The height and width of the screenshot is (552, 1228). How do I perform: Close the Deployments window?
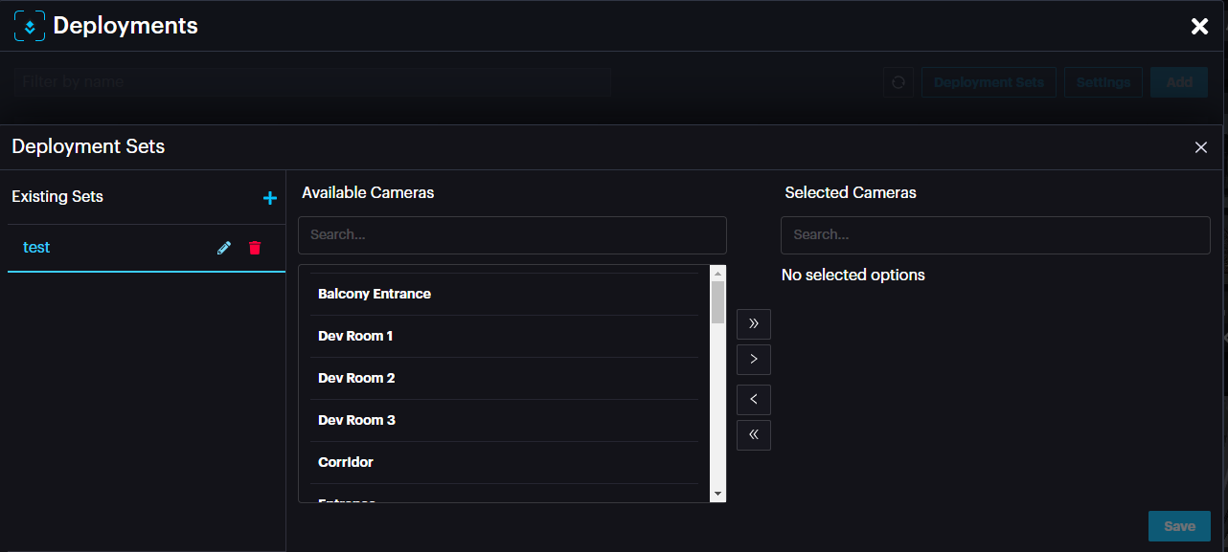pyautogui.click(x=1199, y=27)
